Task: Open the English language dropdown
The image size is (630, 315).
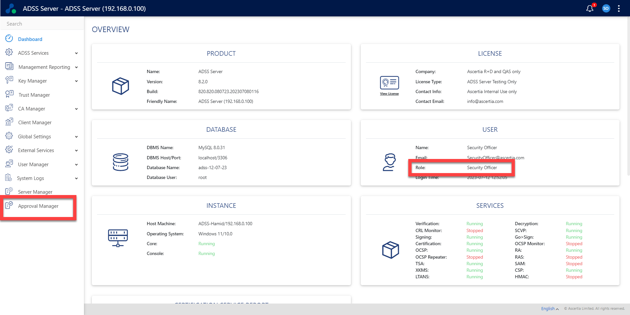Action: point(550,309)
